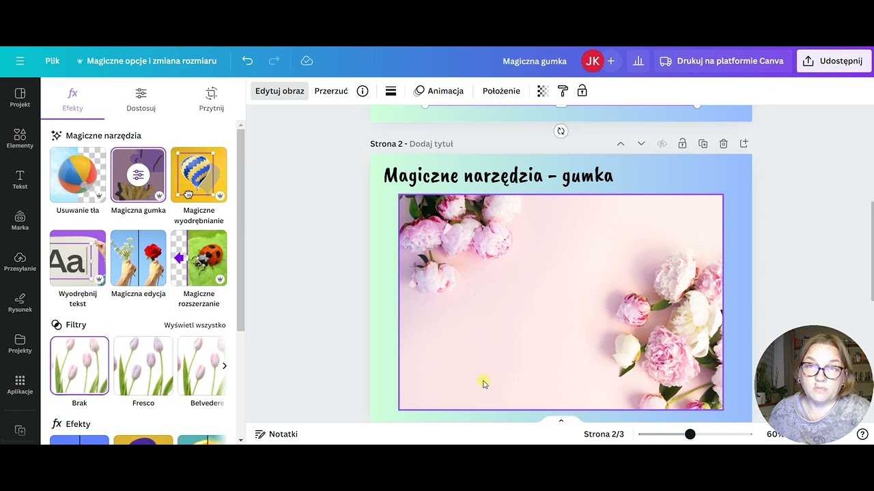Click the Strona 2/3 page indicator
The image size is (874, 491).
(604, 434)
